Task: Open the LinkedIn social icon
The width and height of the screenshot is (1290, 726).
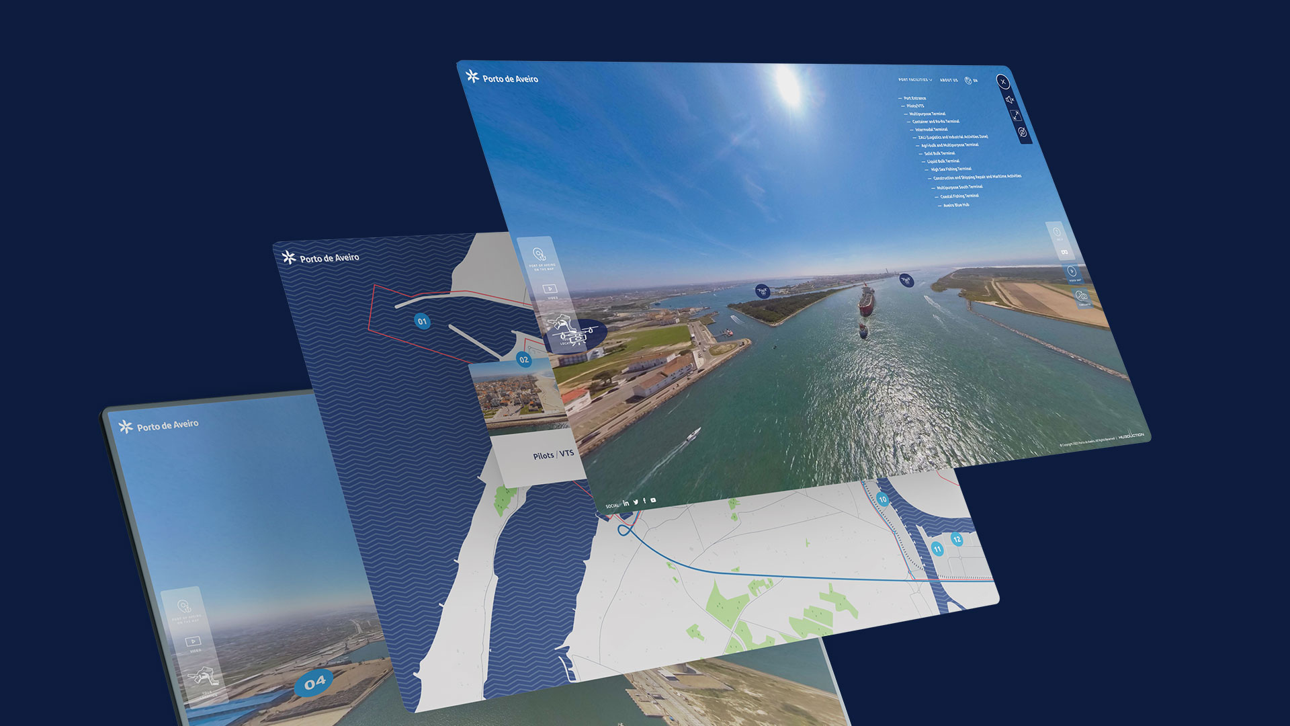Action: tap(626, 503)
